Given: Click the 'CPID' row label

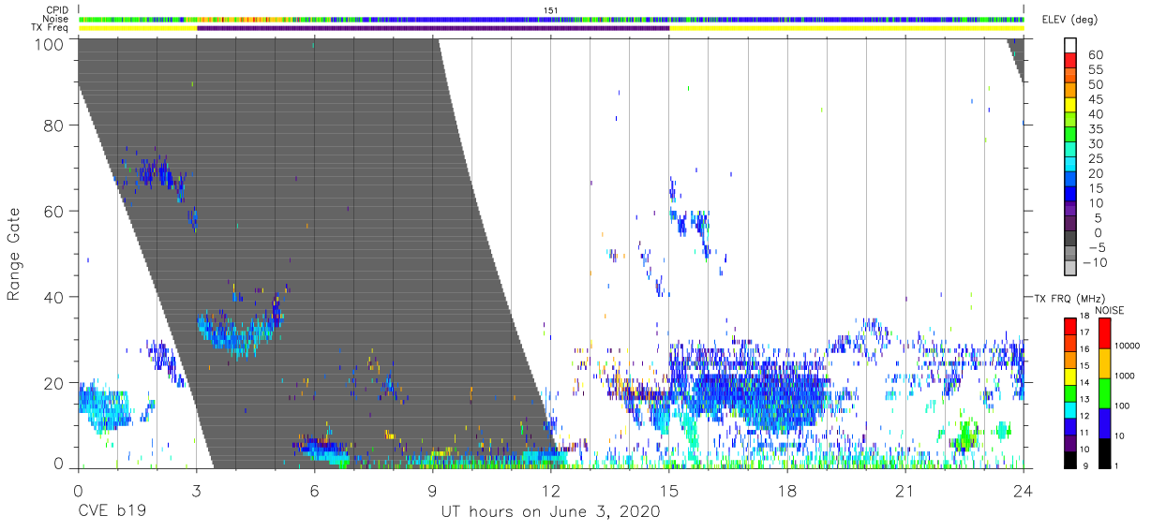Looking at the screenshot, I should point(56,10).
